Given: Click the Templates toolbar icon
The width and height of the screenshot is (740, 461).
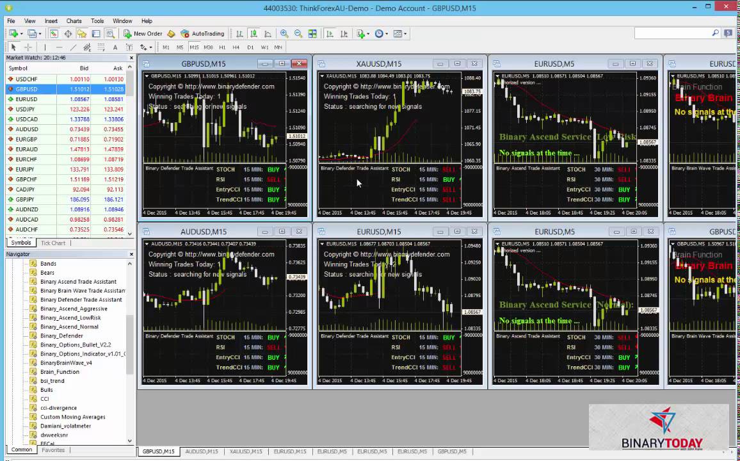Looking at the screenshot, I should click(398, 33).
